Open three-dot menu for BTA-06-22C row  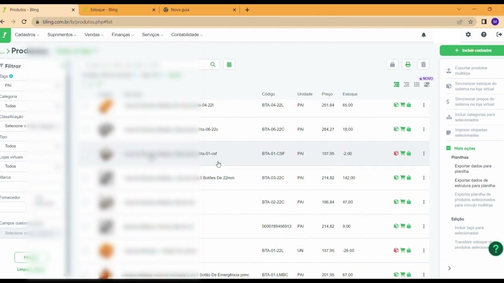(x=424, y=129)
